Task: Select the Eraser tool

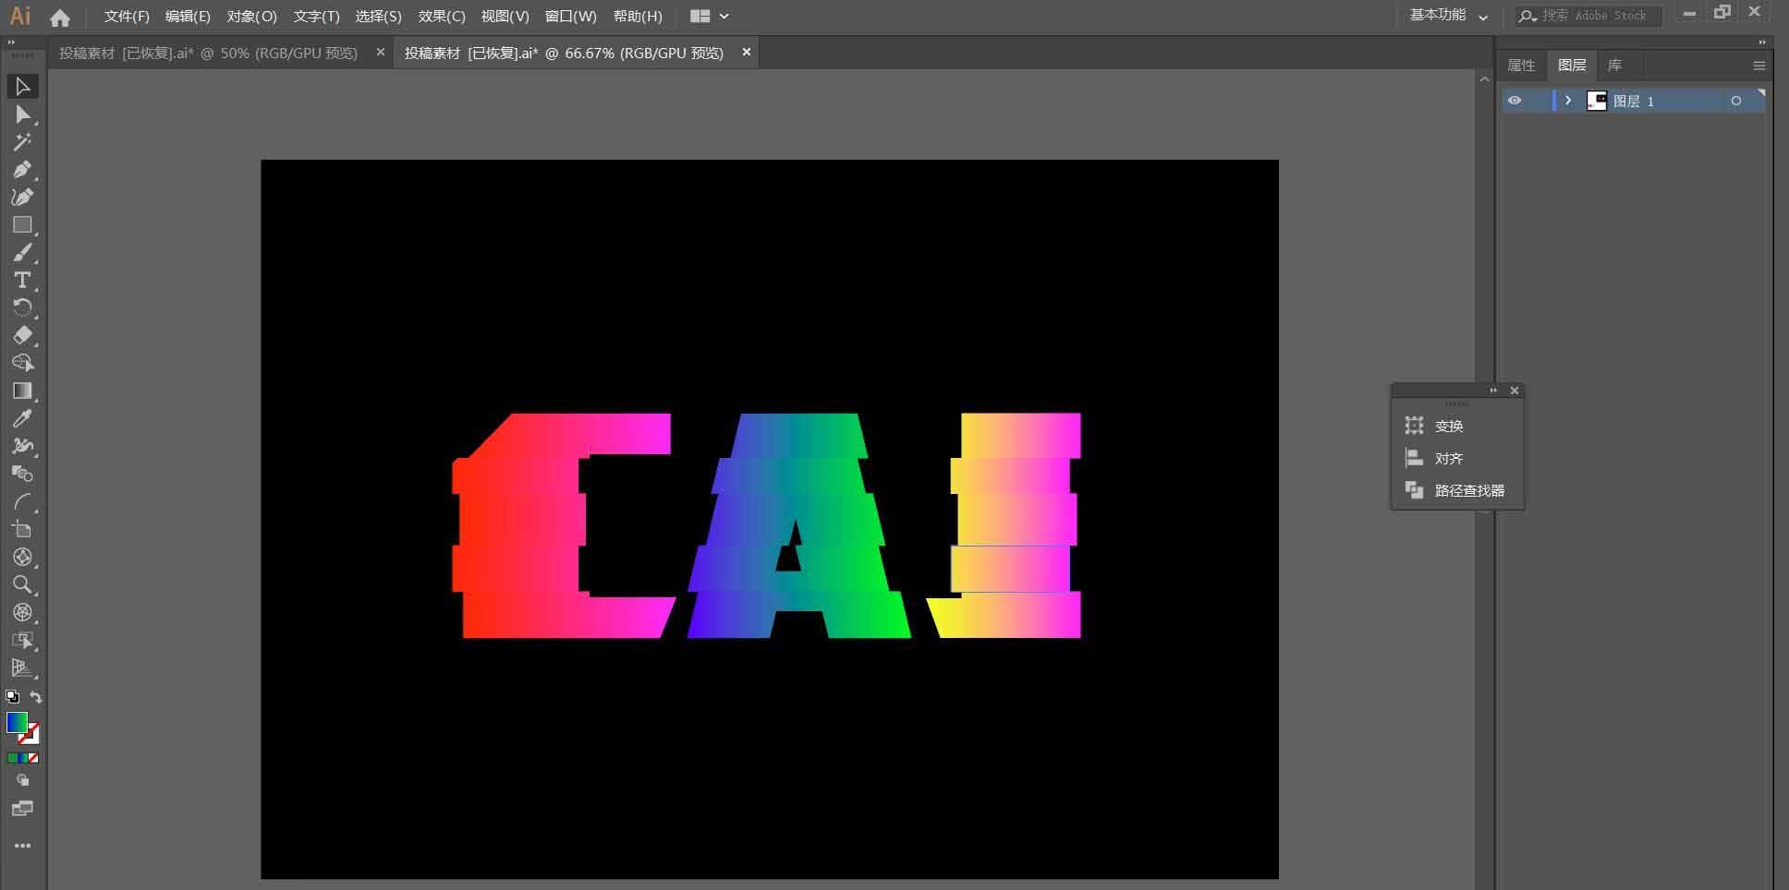Action: [22, 335]
